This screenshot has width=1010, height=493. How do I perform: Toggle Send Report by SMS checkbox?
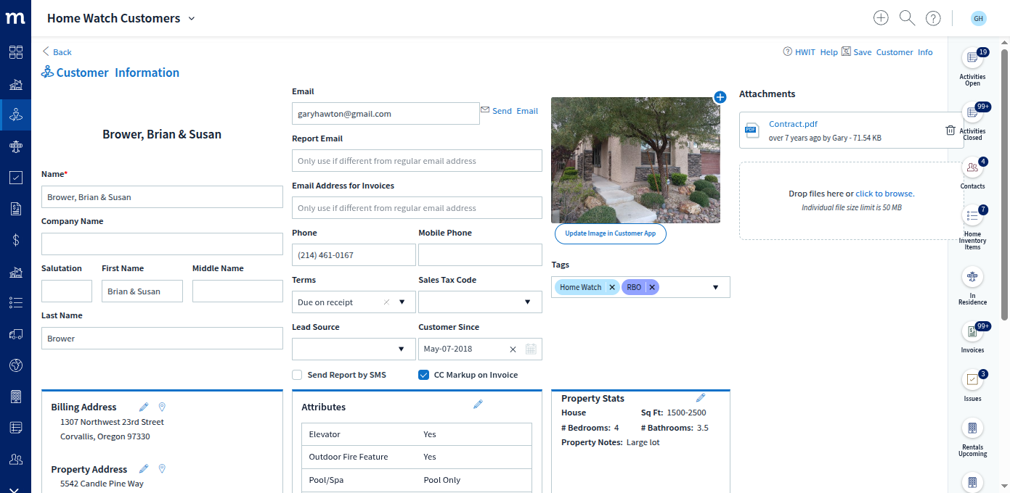pyautogui.click(x=297, y=375)
